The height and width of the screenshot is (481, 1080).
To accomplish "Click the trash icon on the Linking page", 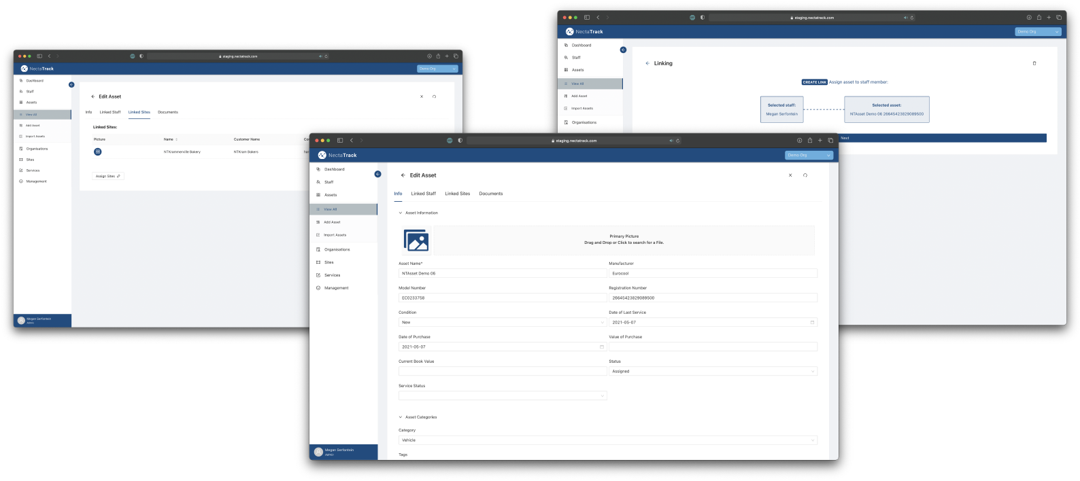I will (1034, 63).
